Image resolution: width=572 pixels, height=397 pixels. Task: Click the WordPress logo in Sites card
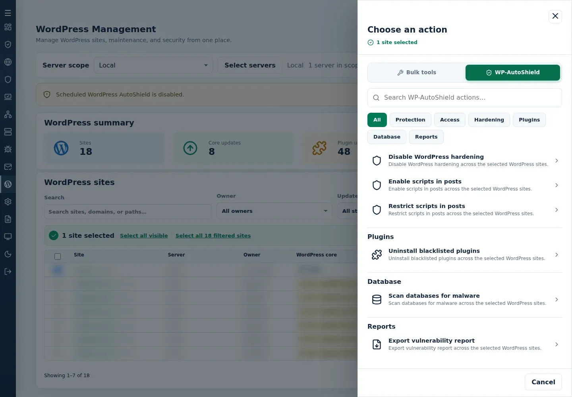(61, 148)
